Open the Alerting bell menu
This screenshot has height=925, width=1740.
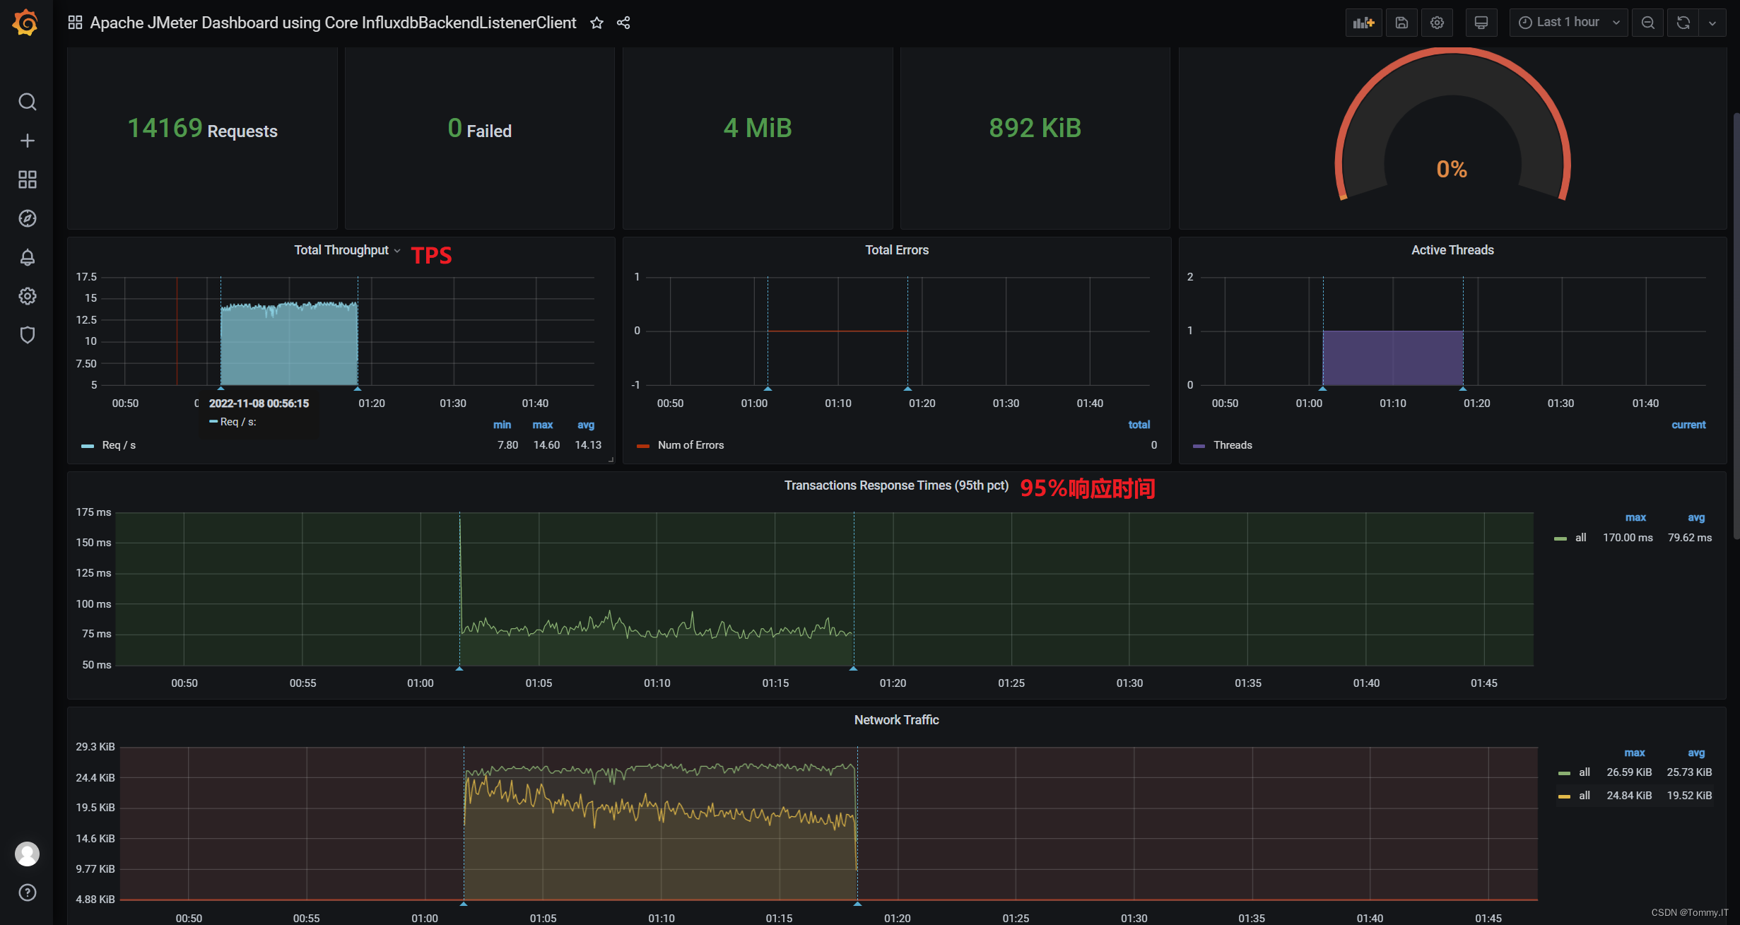27,257
